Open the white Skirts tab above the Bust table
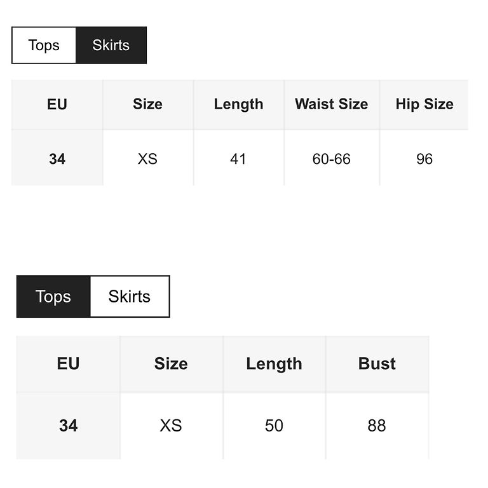This screenshot has width=488, height=488. (x=130, y=297)
